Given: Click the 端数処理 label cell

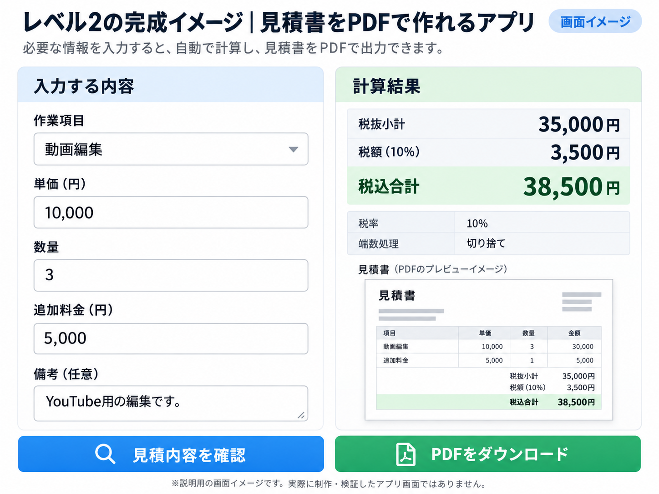Looking at the screenshot, I should (x=401, y=244).
